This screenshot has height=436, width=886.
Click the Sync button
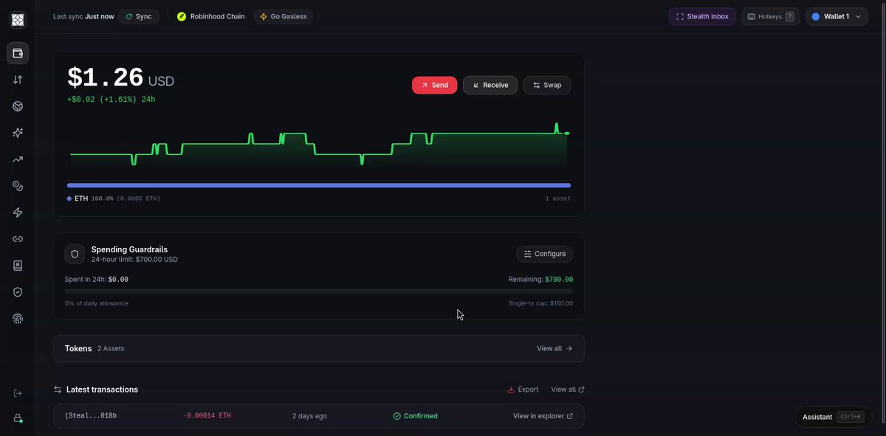[x=139, y=16]
